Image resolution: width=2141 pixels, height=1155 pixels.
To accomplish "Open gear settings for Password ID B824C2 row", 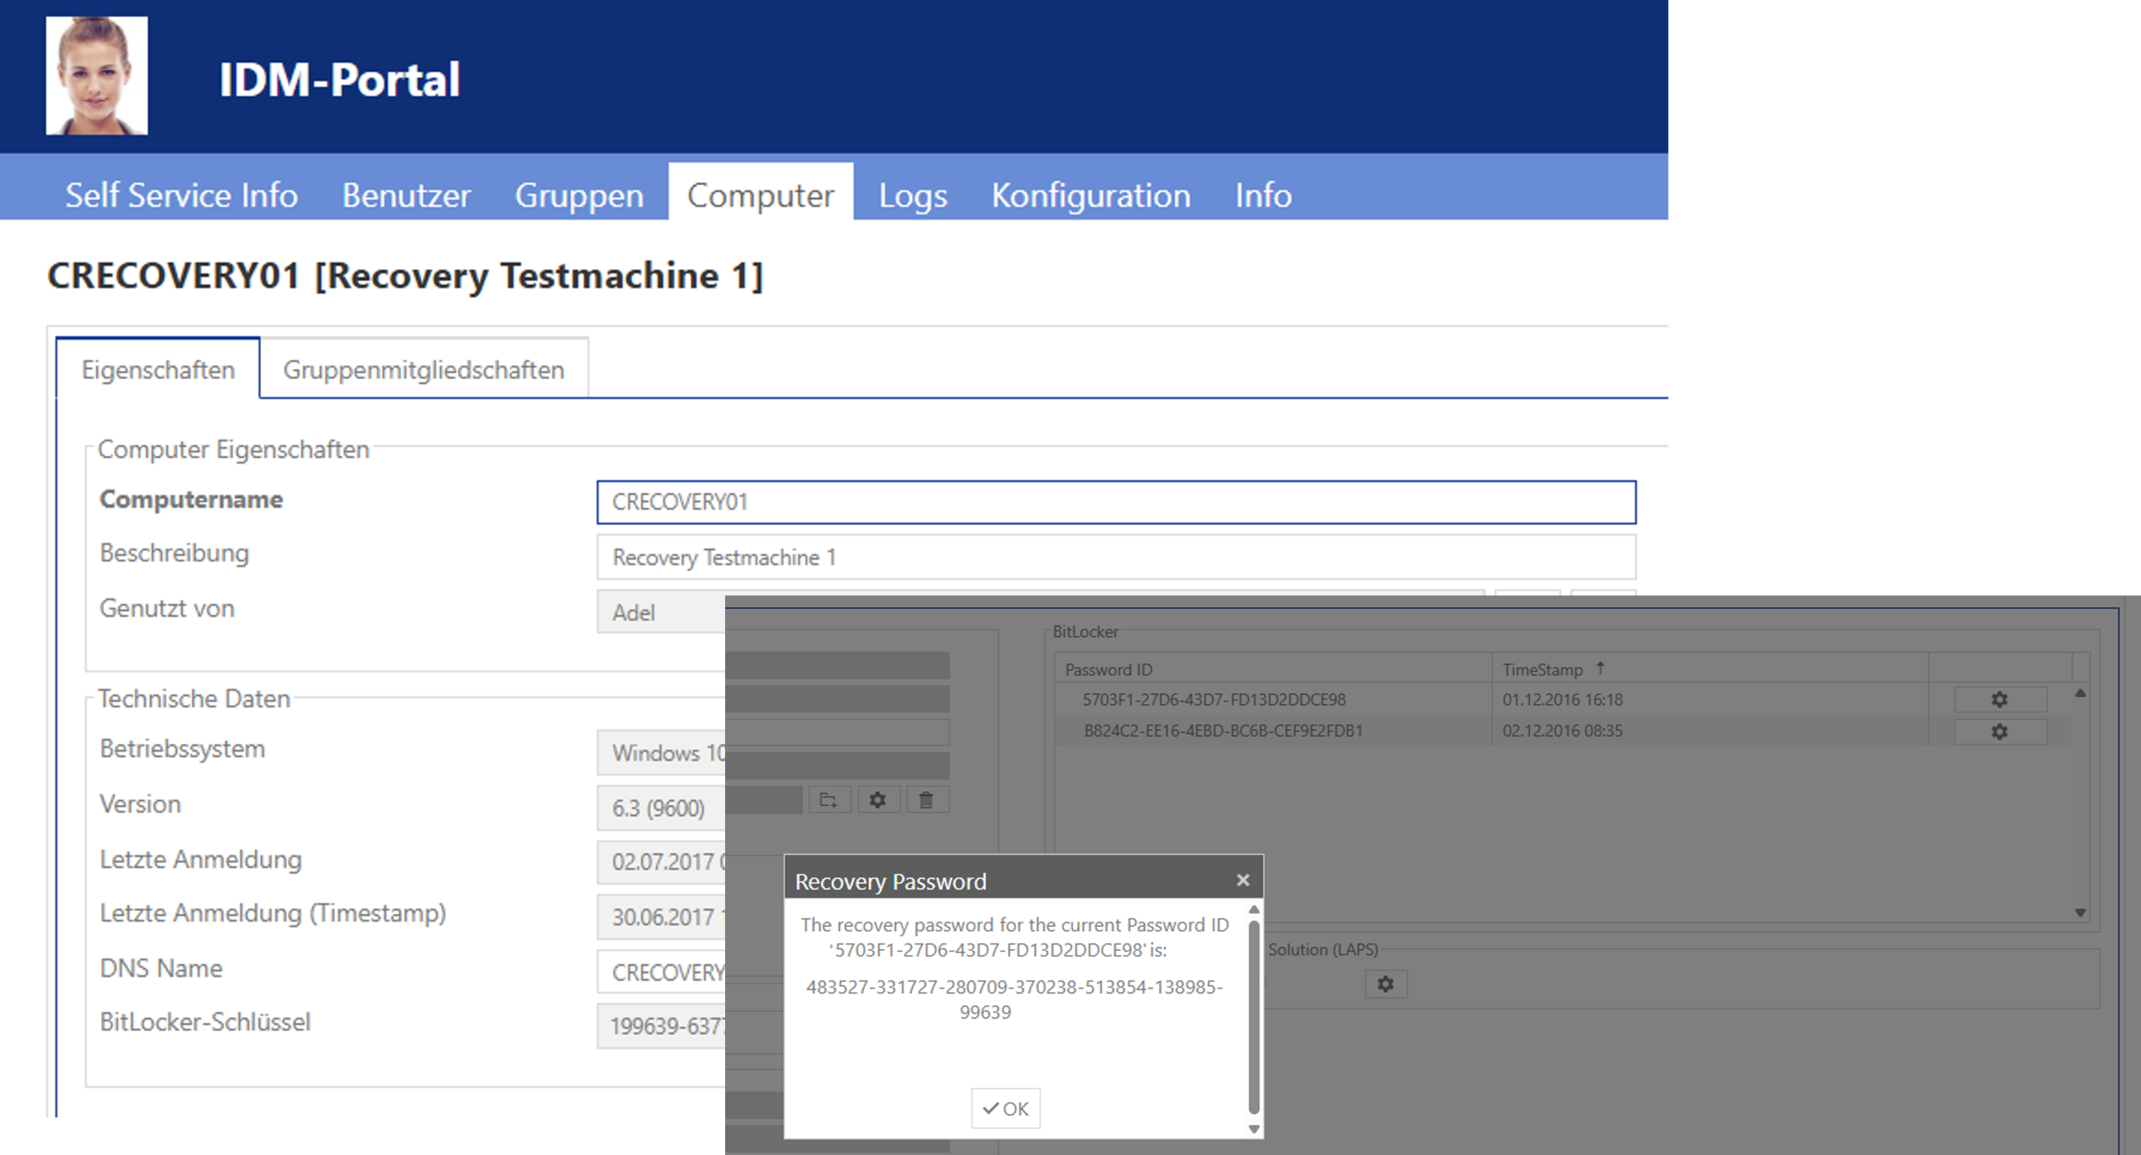I will click(2000, 732).
